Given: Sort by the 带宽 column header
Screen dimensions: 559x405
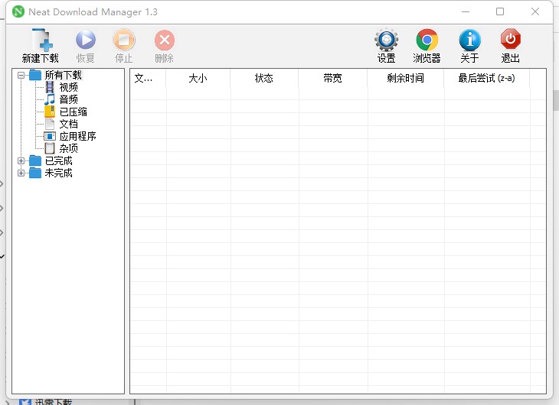Looking at the screenshot, I should click(333, 78).
